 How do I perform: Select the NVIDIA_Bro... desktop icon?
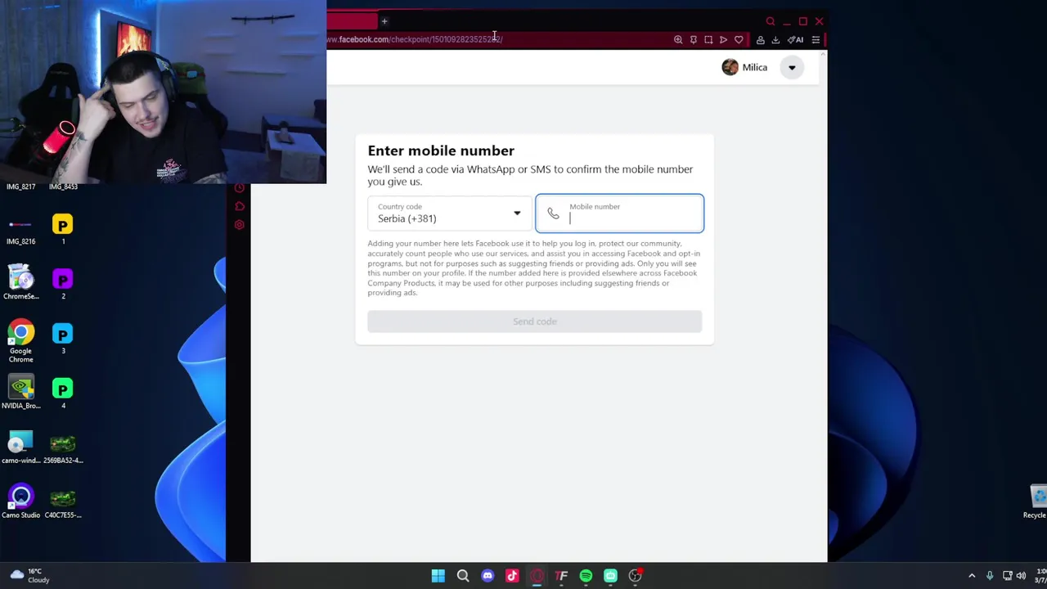pyautogui.click(x=21, y=393)
